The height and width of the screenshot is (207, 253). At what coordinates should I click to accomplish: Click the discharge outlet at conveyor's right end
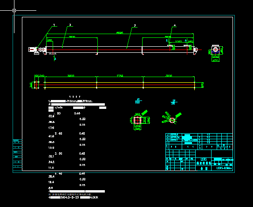[x=195, y=50]
